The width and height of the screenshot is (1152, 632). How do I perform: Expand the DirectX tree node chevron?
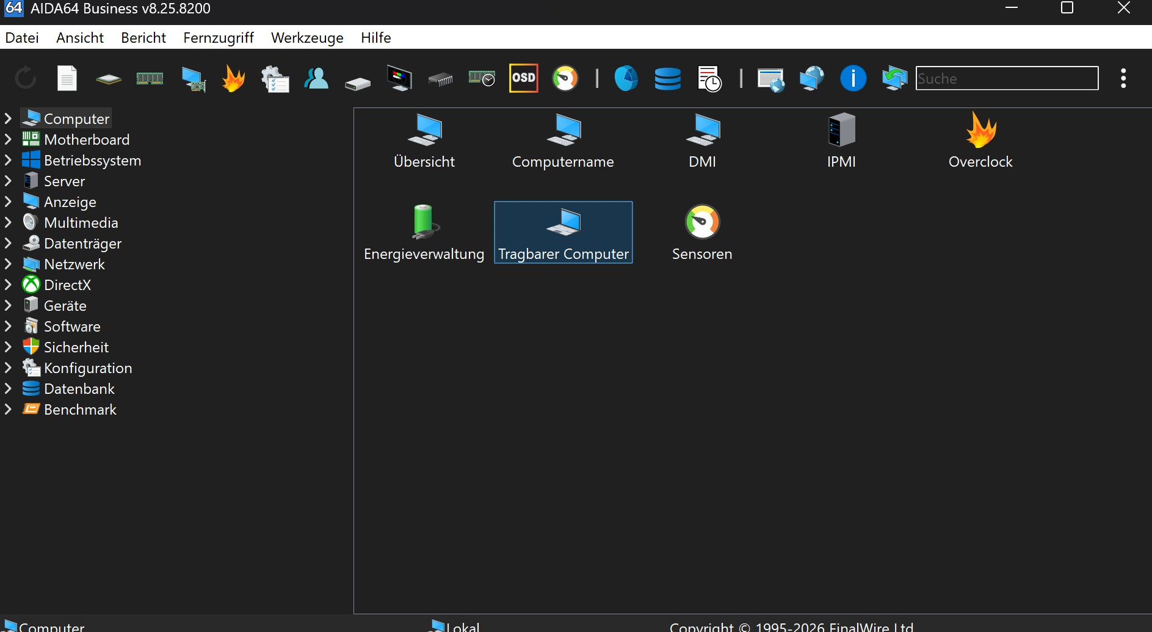point(8,285)
